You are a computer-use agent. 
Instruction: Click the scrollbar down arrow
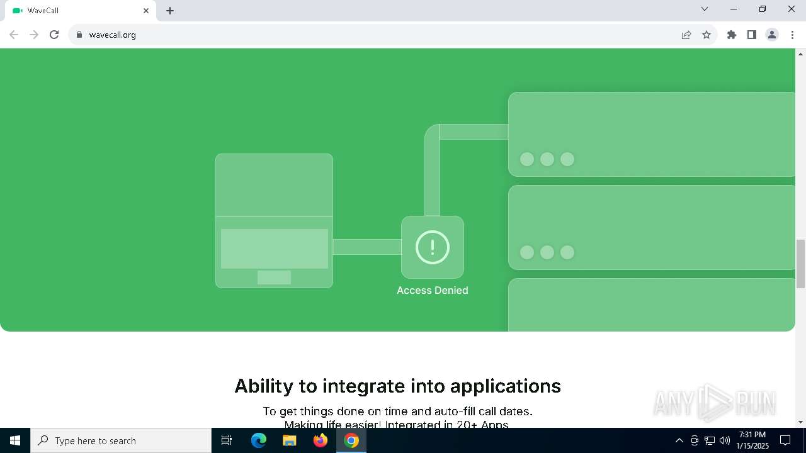[800, 422]
